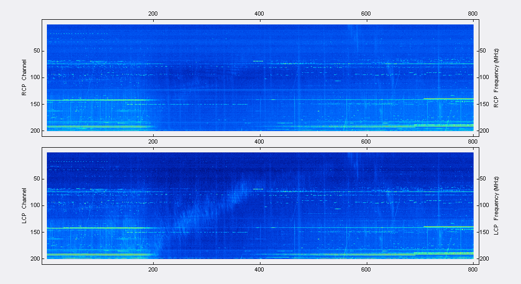Click LCP Frequency axis tick 50

pyautogui.click(x=483, y=178)
